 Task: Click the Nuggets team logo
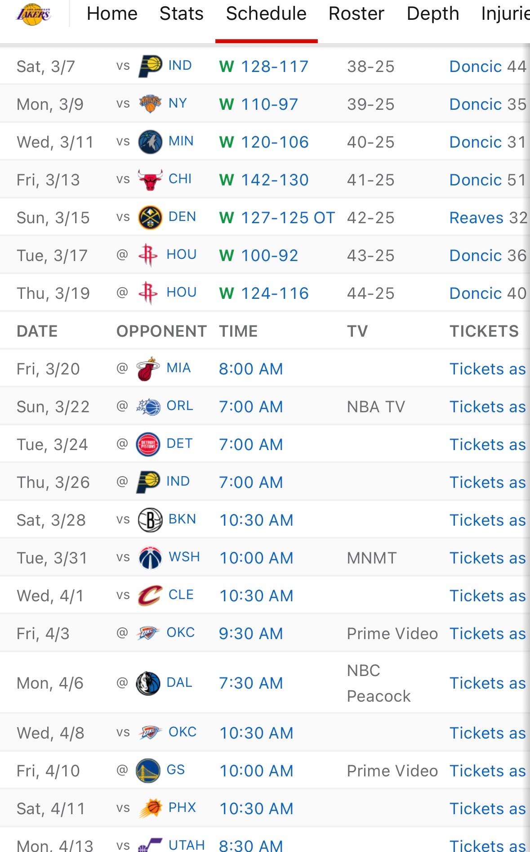[150, 217]
